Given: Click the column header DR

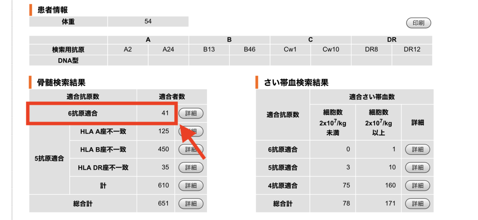Looking at the screenshot, I should (x=392, y=40).
